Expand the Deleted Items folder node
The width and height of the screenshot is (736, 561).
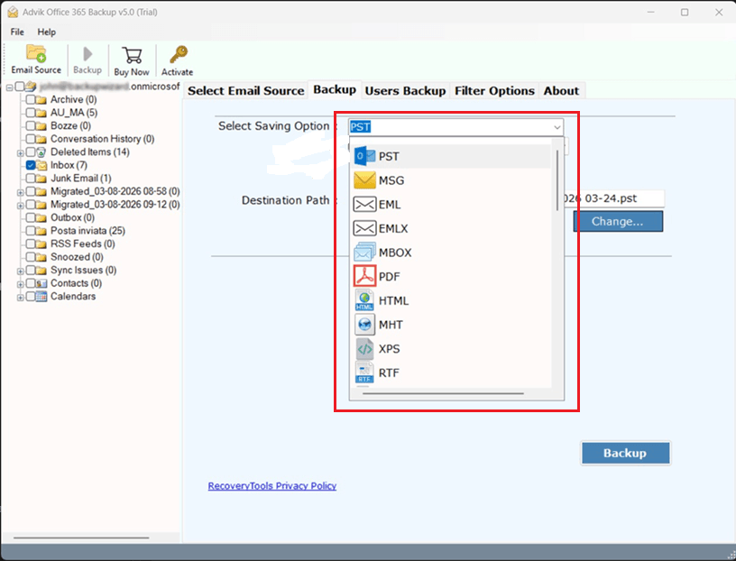(20, 153)
